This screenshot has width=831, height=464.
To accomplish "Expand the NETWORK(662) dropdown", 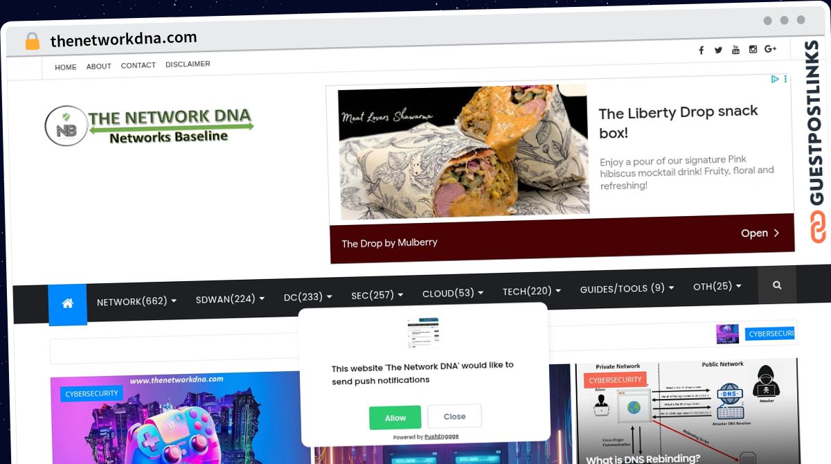I will pos(136,301).
